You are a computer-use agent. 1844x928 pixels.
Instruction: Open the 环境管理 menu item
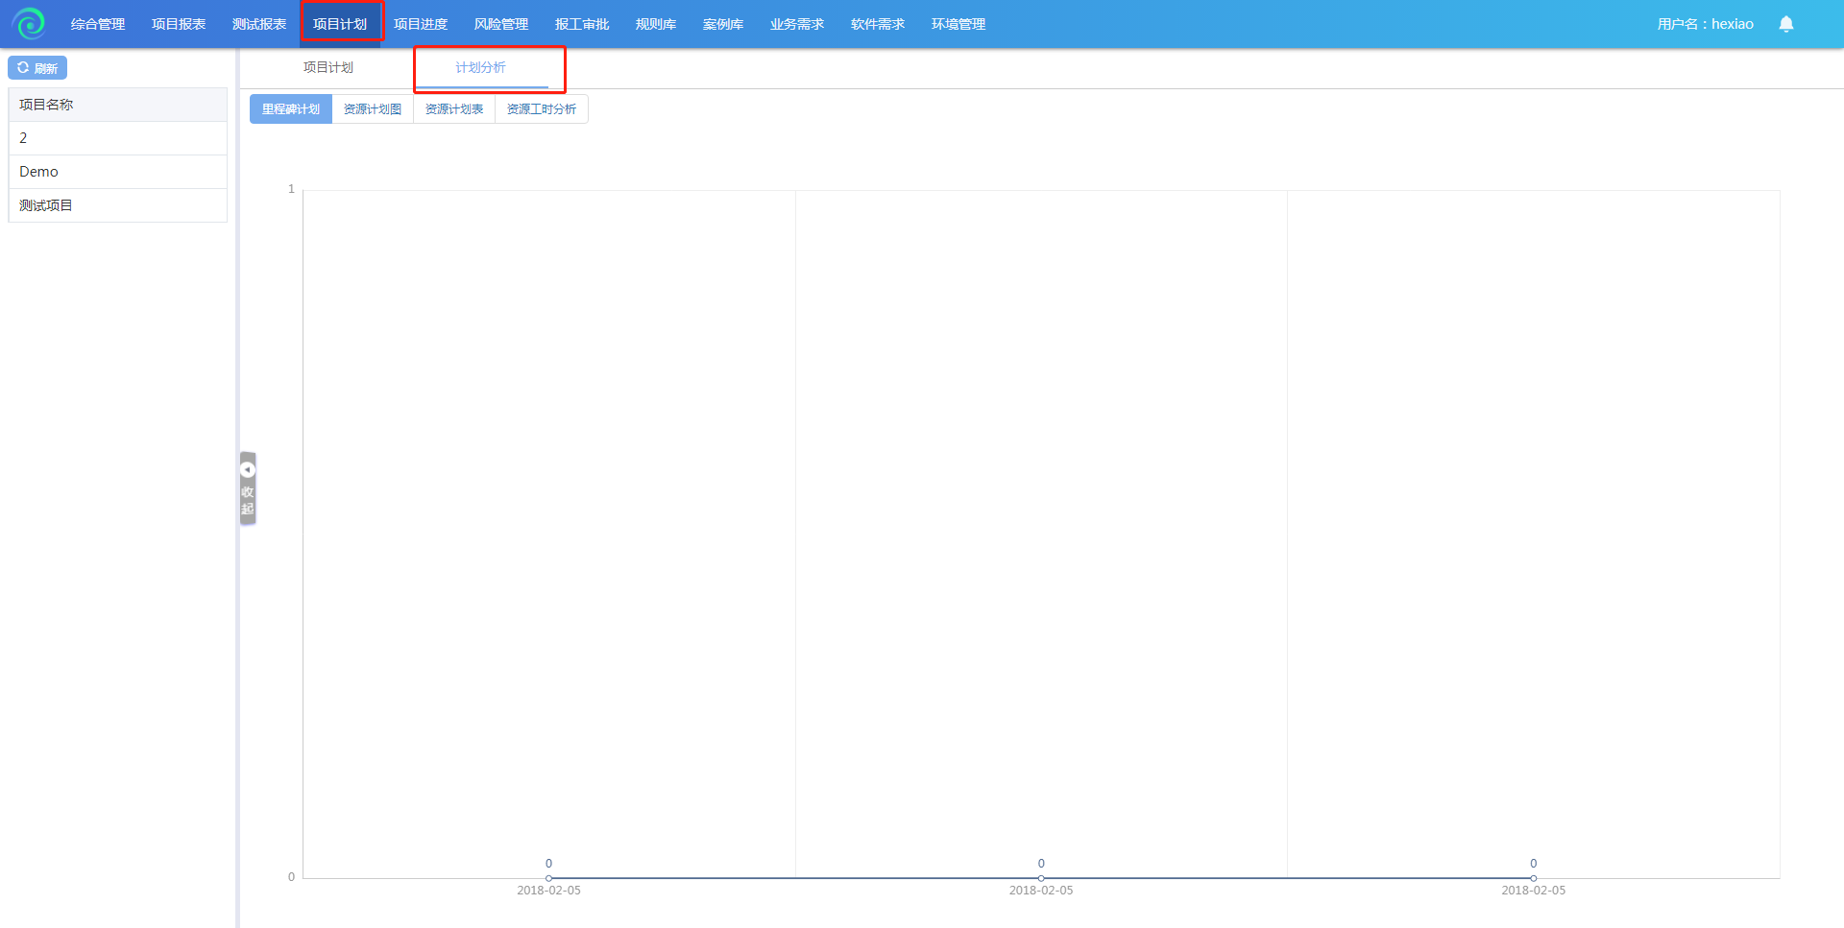click(958, 24)
